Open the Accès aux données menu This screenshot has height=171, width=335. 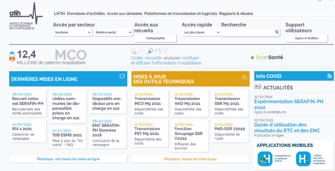125,13
